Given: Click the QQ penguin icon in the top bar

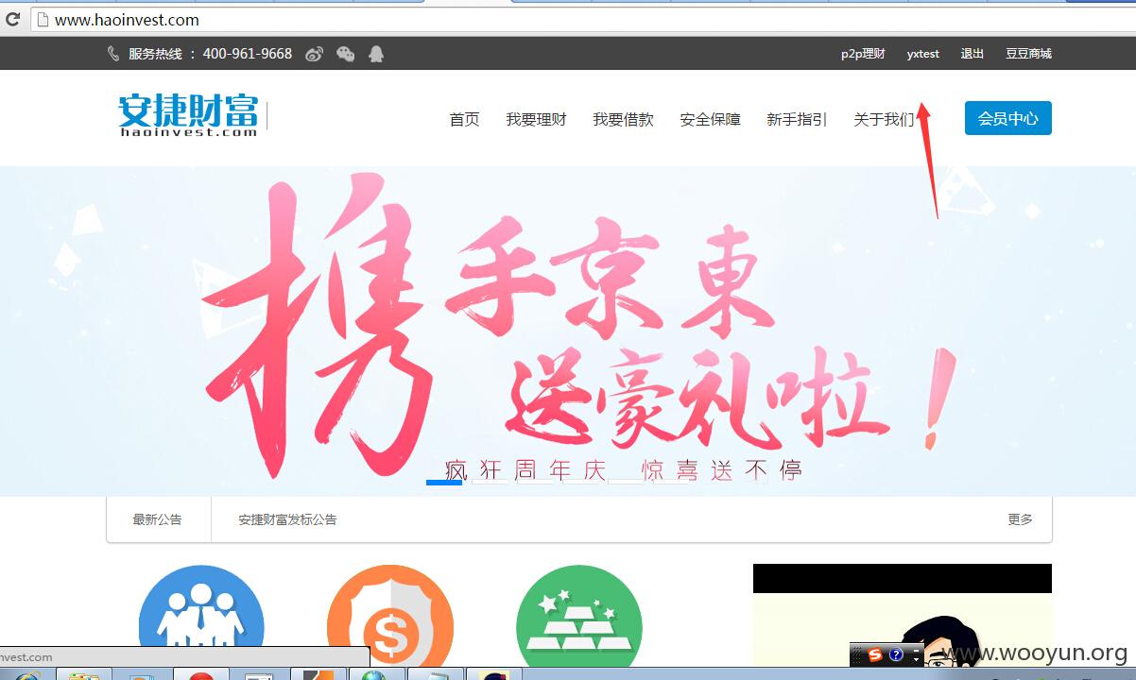Looking at the screenshot, I should click(376, 54).
